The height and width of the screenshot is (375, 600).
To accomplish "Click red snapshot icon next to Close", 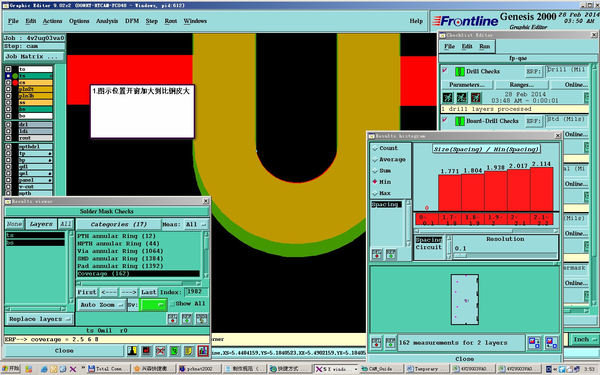I will [x=146, y=351].
